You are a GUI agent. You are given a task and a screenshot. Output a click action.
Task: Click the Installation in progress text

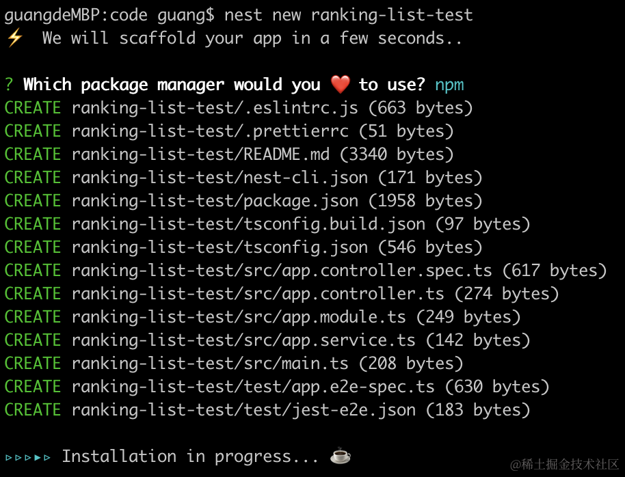pos(190,456)
